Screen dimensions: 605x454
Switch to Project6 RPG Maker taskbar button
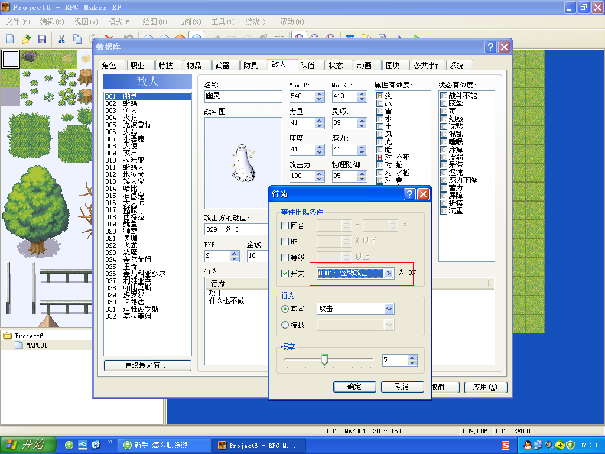[x=259, y=445]
